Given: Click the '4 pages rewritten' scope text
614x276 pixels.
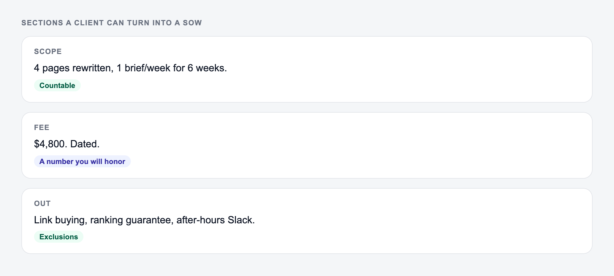Looking at the screenshot, I should 73,68.
